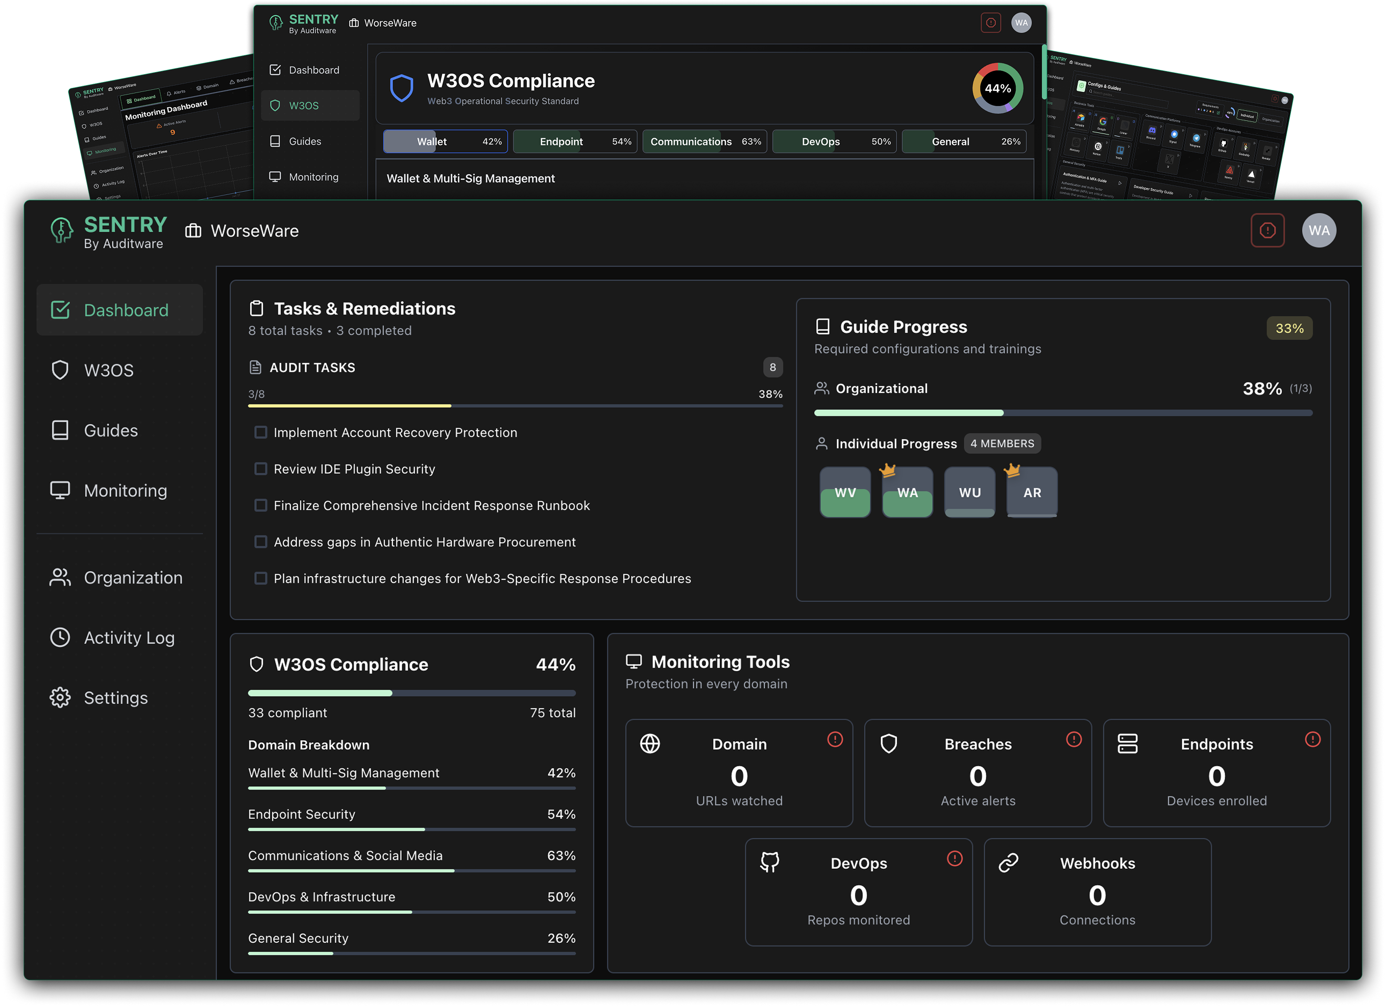Click the Webhooks link icon

tap(1008, 863)
